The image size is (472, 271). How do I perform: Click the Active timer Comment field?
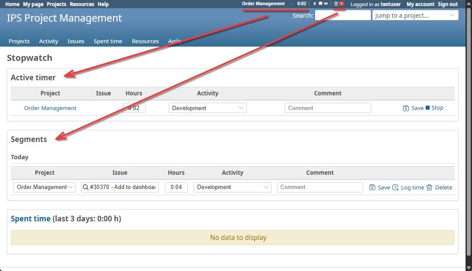pyautogui.click(x=328, y=108)
